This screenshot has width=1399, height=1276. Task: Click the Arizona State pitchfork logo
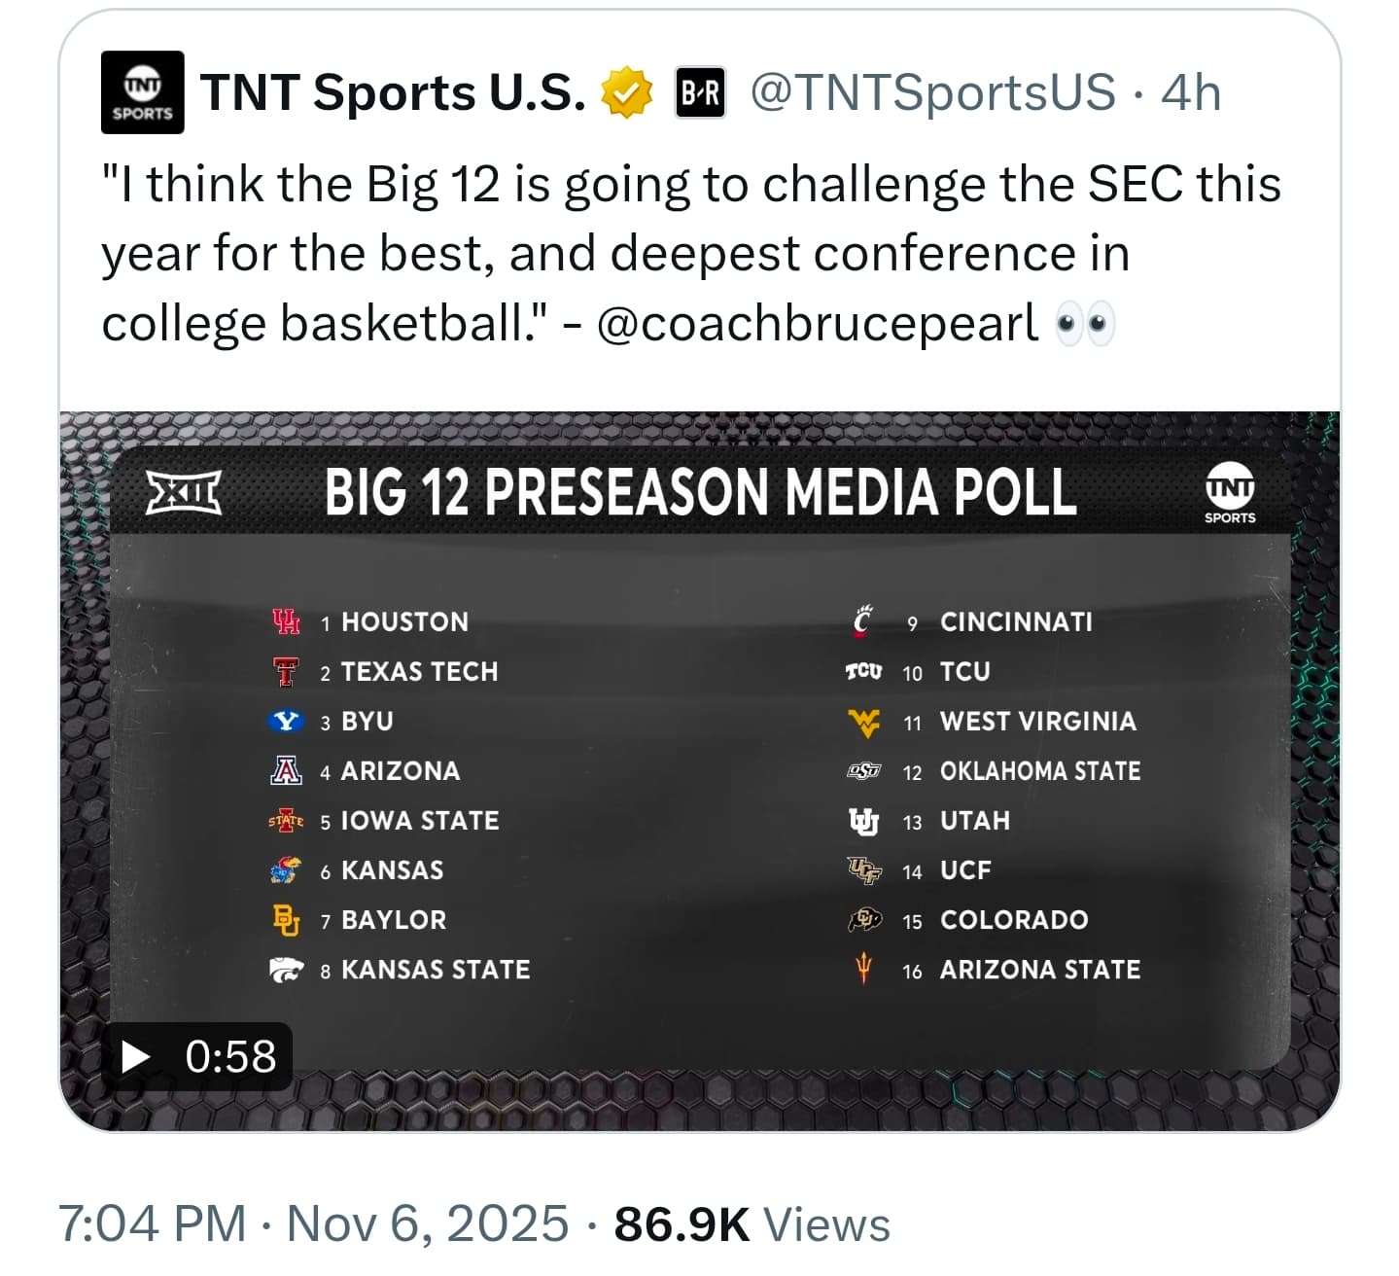pos(863,969)
